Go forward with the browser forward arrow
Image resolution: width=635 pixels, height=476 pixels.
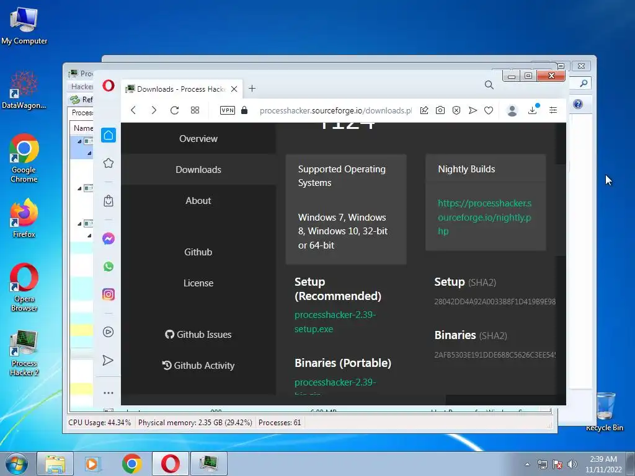coord(154,110)
